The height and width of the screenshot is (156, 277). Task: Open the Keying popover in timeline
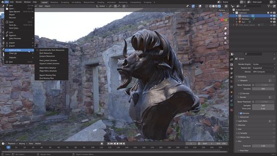[x=23, y=143]
